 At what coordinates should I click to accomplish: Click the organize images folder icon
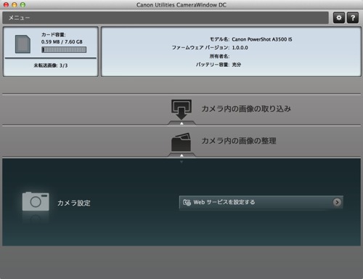[181, 142]
